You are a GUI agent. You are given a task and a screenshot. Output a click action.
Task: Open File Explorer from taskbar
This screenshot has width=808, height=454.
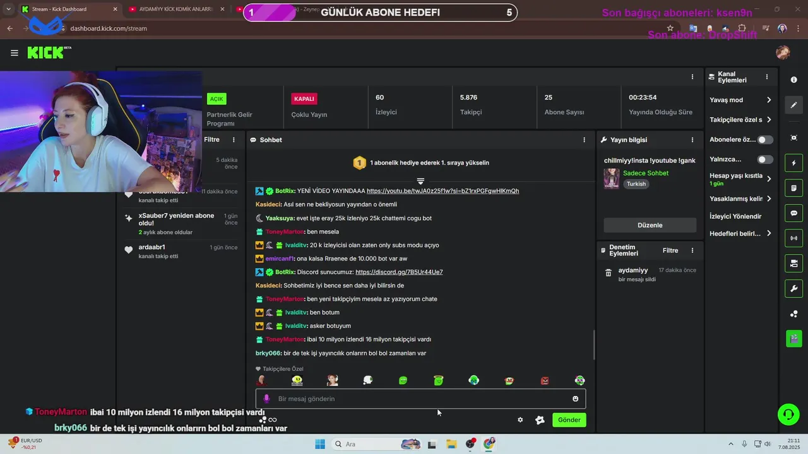[451, 444]
